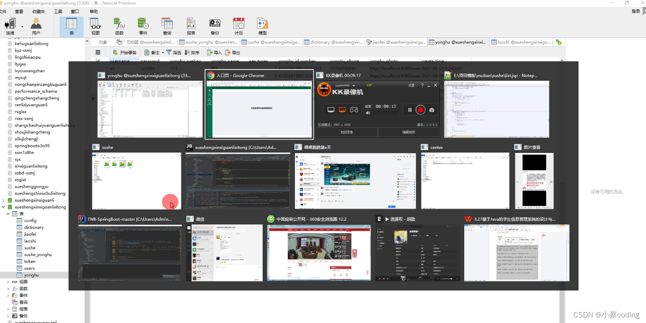This screenshot has height=323, width=646.
Task: Open the 查看 menu
Action: [19, 12]
